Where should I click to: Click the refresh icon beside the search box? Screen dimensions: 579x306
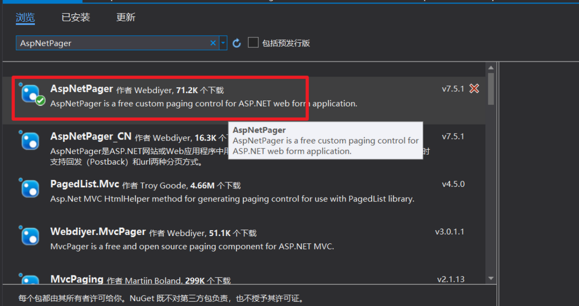pos(237,43)
